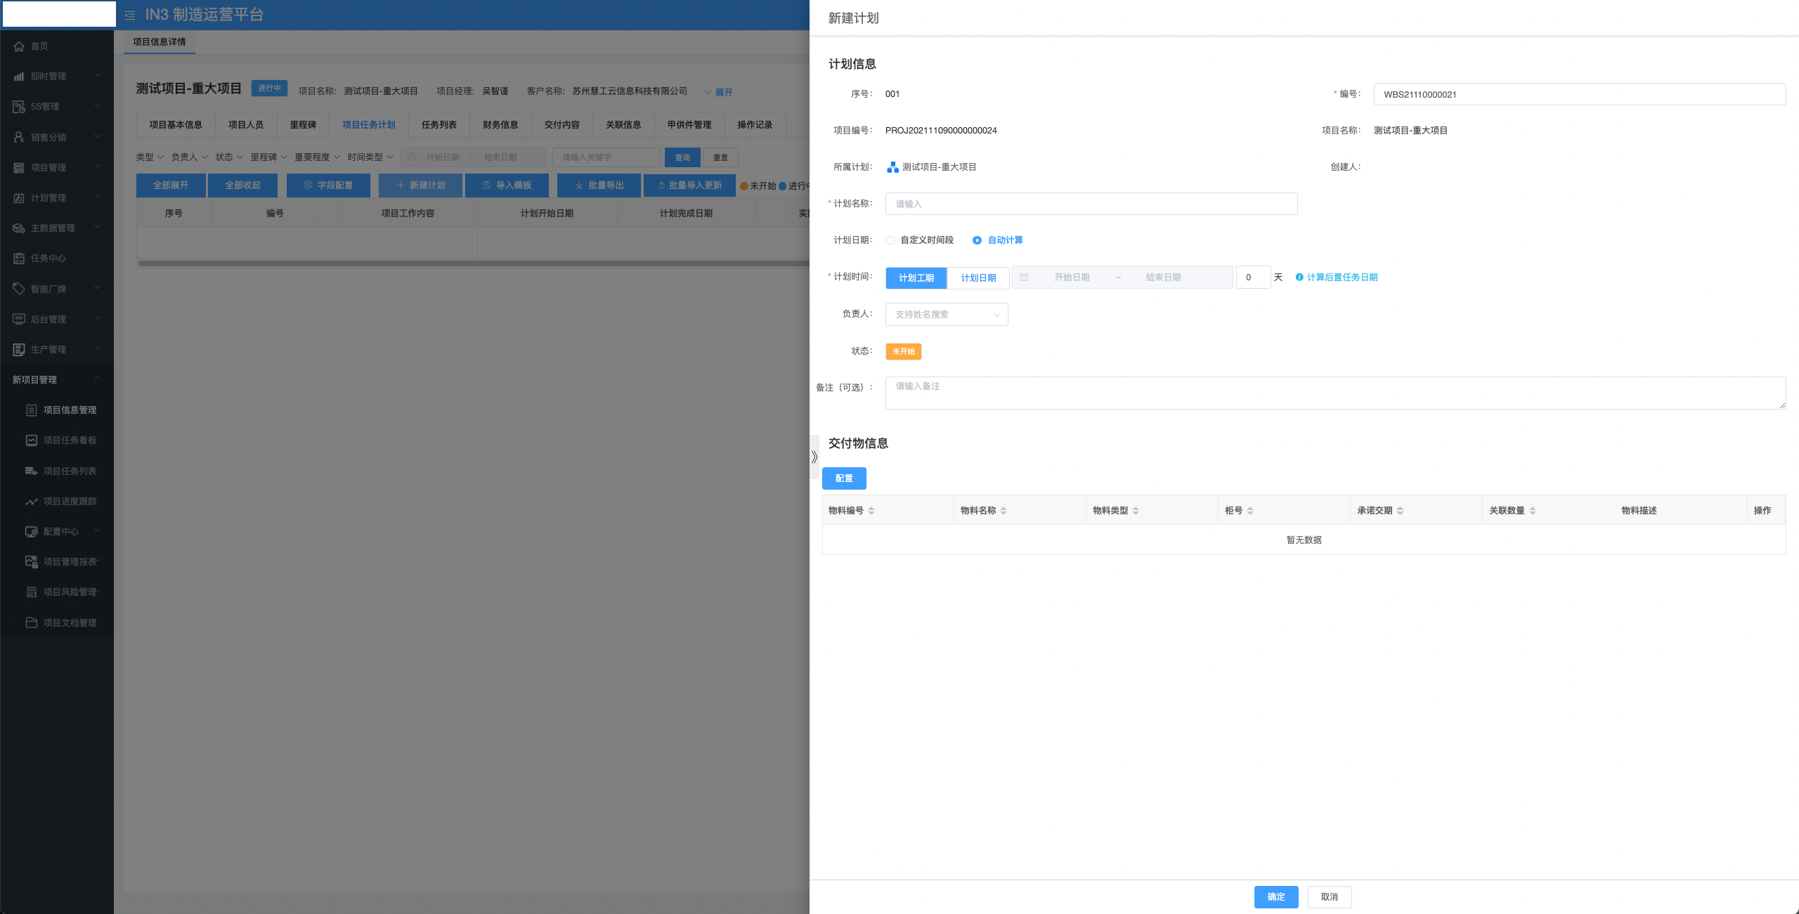Open the 负责人 name search dropdown
Screen dimensions: 1799x914
click(x=946, y=315)
